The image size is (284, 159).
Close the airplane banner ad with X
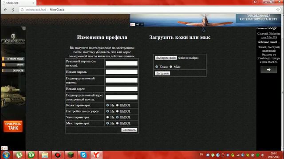pos(142,24)
